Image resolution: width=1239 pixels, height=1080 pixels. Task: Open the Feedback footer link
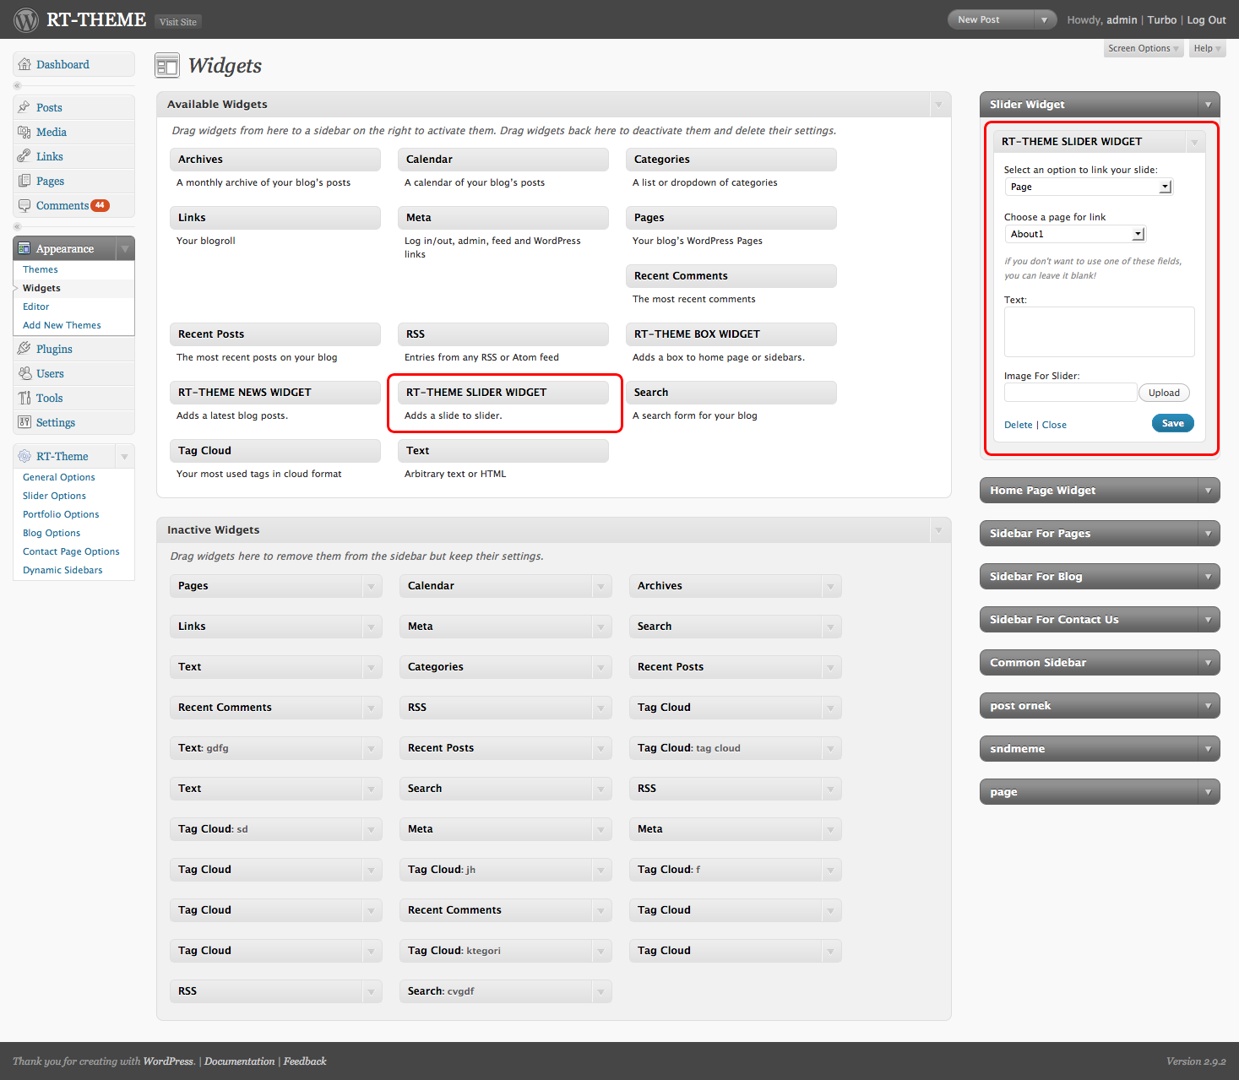[305, 1061]
